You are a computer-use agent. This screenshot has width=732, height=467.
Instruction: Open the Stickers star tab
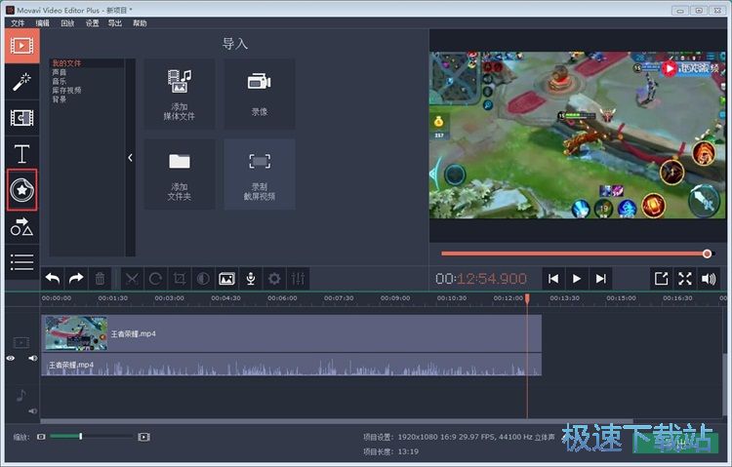point(21,190)
